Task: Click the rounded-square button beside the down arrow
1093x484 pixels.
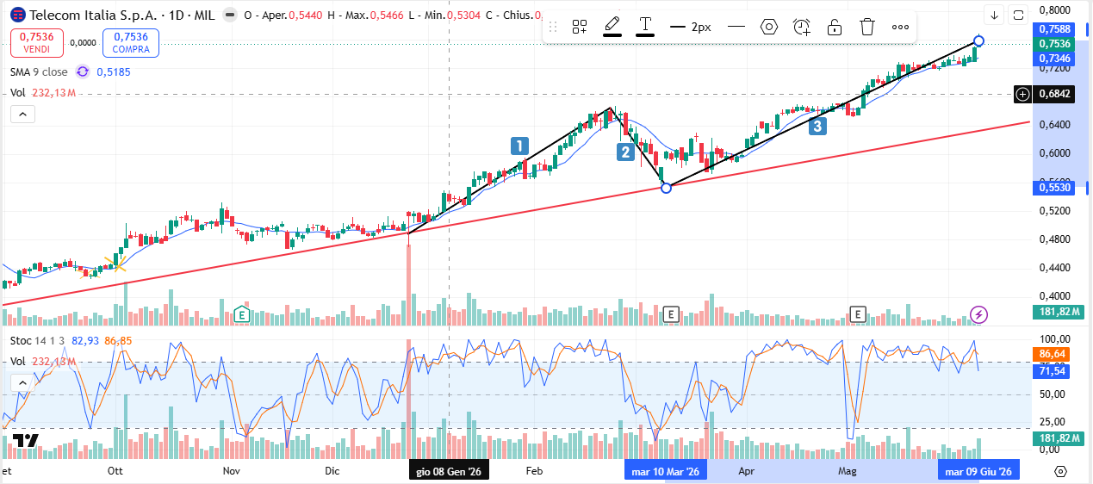Action: (1018, 15)
